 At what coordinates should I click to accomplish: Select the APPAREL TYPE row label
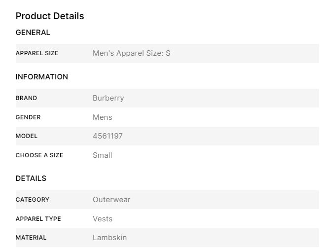tap(38, 219)
